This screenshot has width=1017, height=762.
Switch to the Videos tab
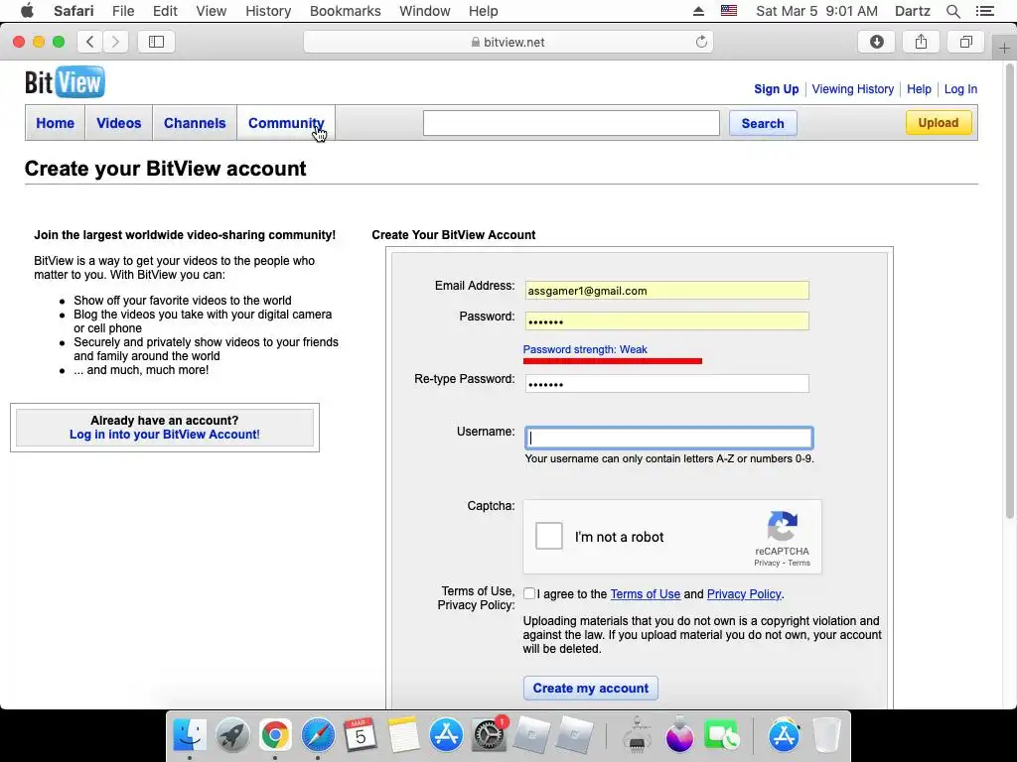click(x=119, y=123)
